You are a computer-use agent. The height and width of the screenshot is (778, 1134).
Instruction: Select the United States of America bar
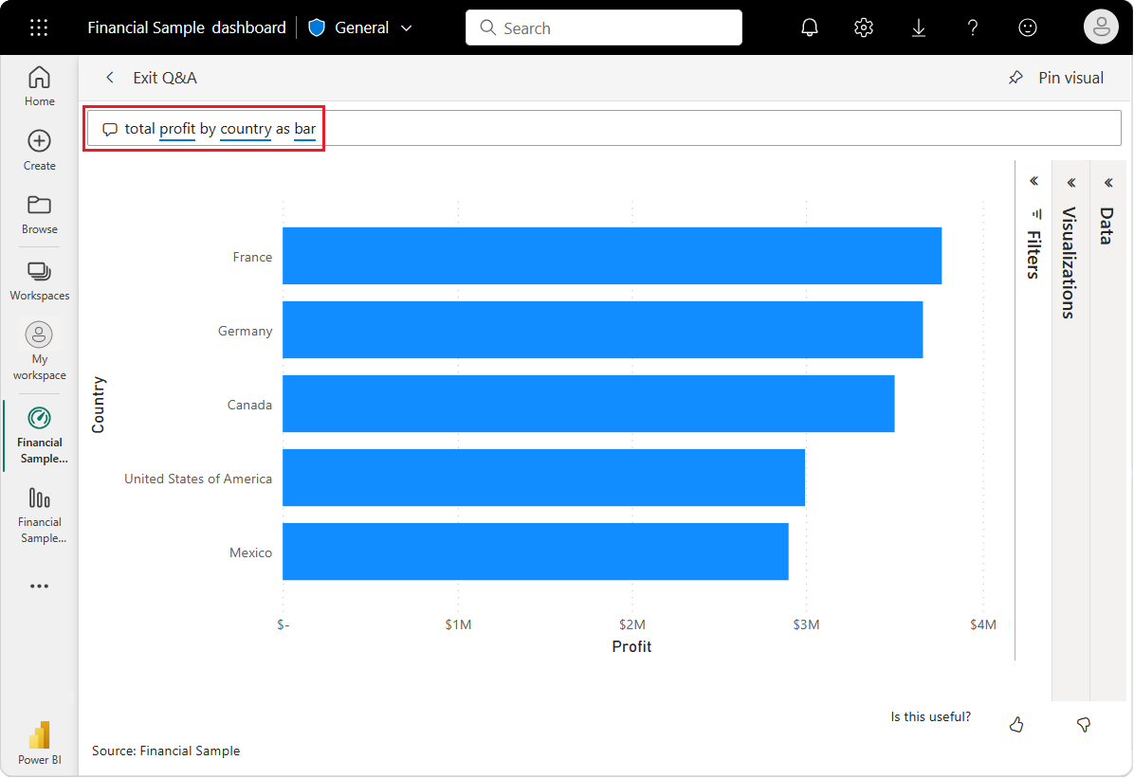pyautogui.click(x=544, y=478)
